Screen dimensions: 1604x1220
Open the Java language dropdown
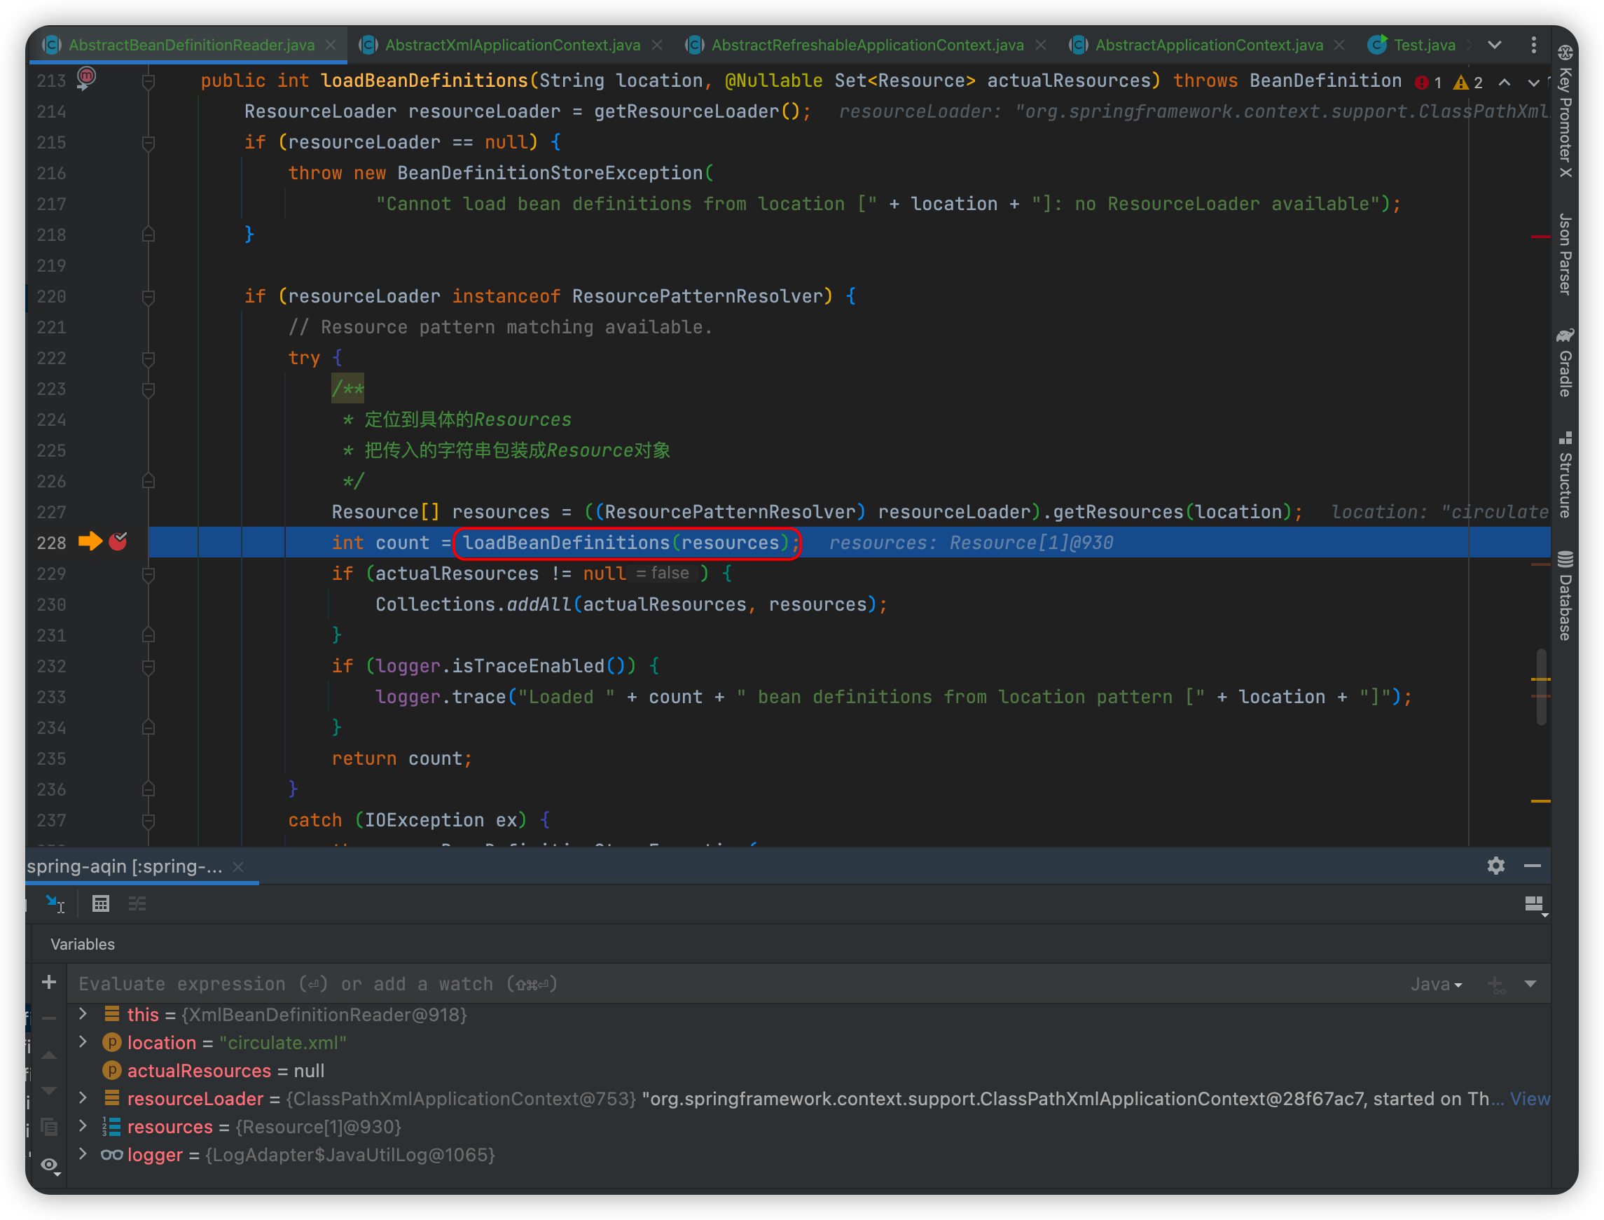click(x=1435, y=984)
